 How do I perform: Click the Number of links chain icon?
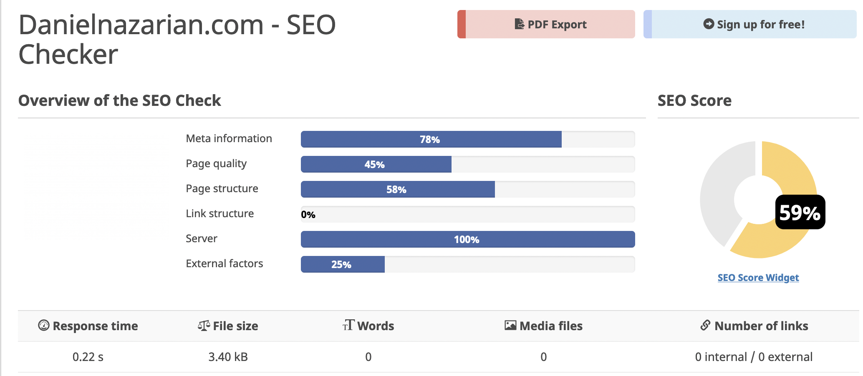coord(705,325)
